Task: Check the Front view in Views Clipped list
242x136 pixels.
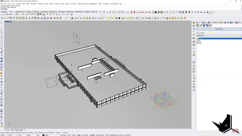Action: click(x=197, y=42)
